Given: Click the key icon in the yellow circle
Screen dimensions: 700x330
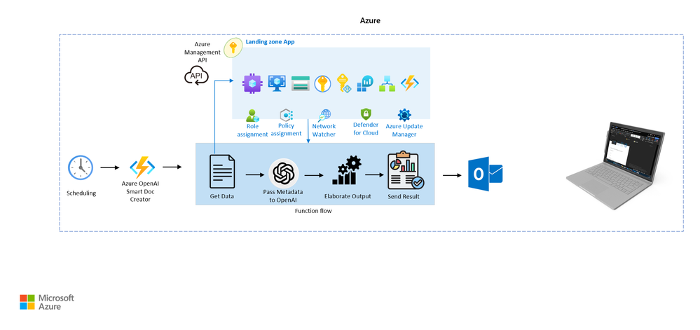Looking at the screenshot, I should point(233,48).
